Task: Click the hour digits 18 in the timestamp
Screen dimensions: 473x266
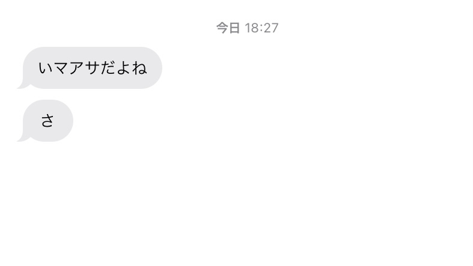Action: 252,28
